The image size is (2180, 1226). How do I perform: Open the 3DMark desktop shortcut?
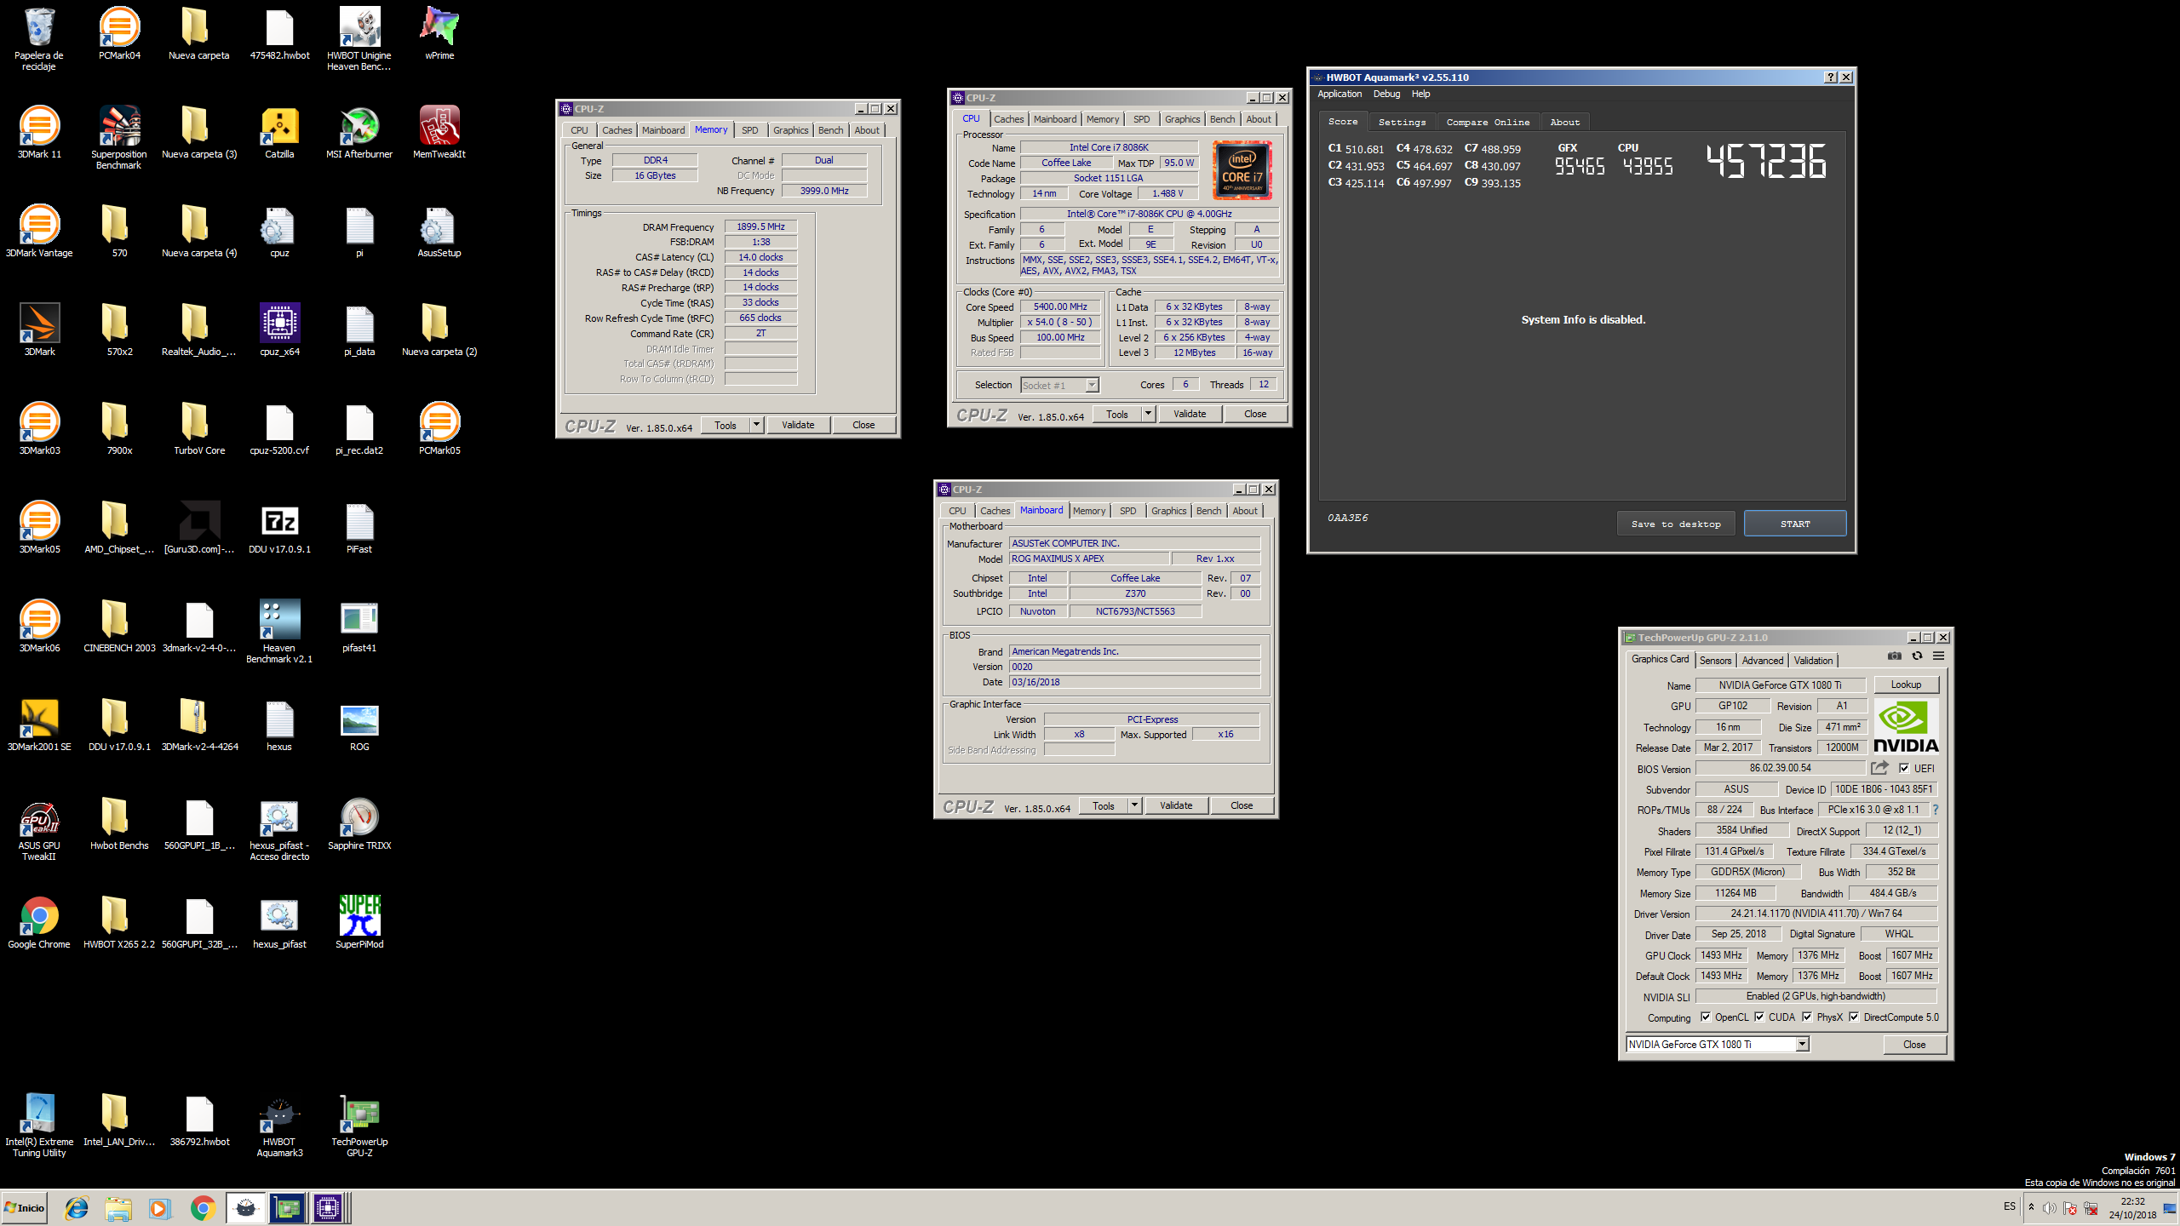click(x=39, y=331)
